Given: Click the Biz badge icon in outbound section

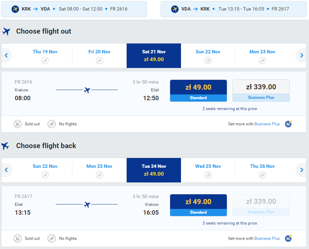Looking at the screenshot, I should 288,124.
